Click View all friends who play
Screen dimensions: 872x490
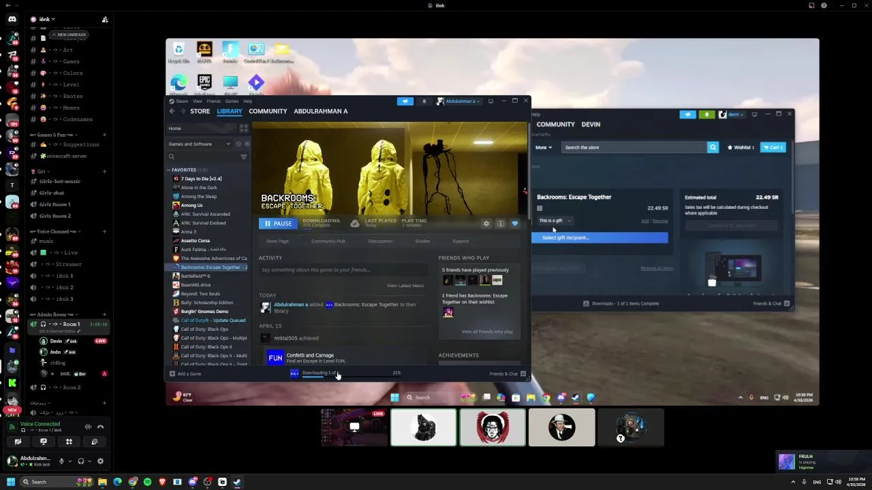coord(487,331)
